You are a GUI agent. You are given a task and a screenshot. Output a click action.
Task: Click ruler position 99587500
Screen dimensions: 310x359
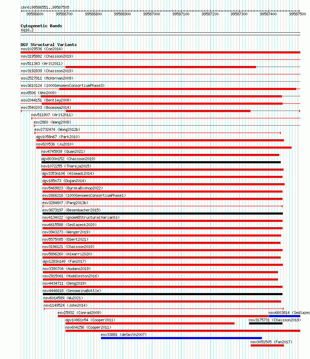[297, 14]
